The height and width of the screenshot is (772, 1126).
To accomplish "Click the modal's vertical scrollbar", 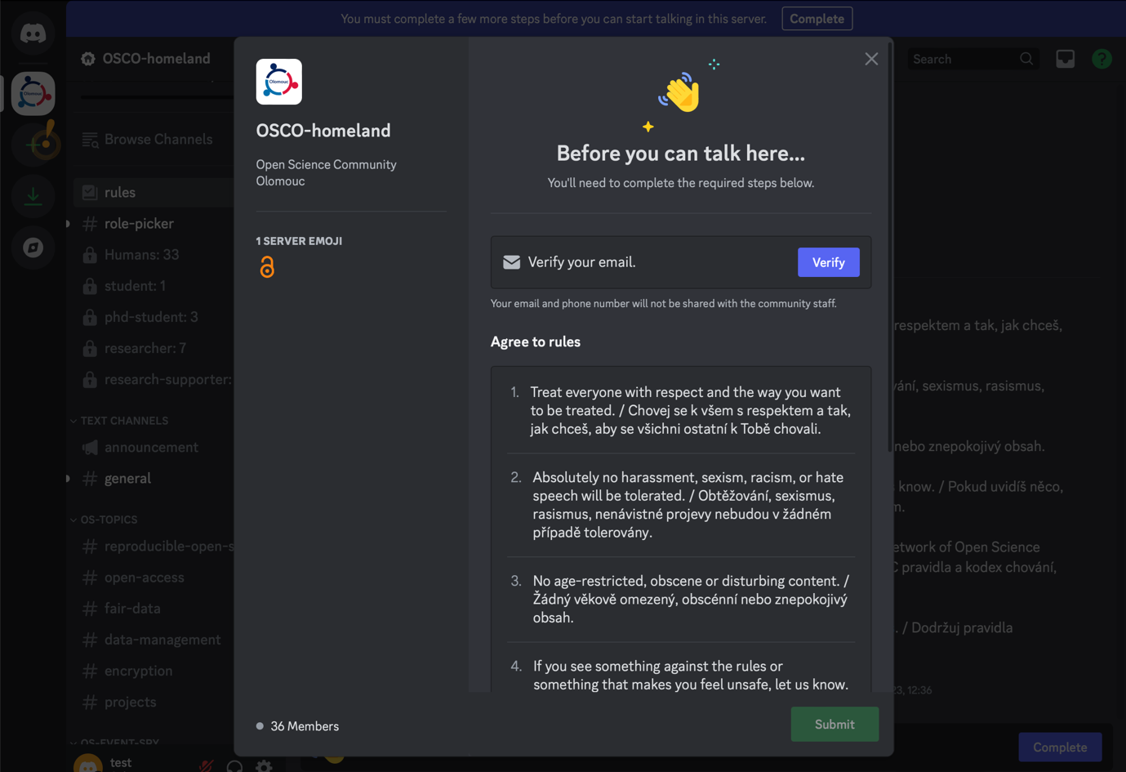I will 889,245.
